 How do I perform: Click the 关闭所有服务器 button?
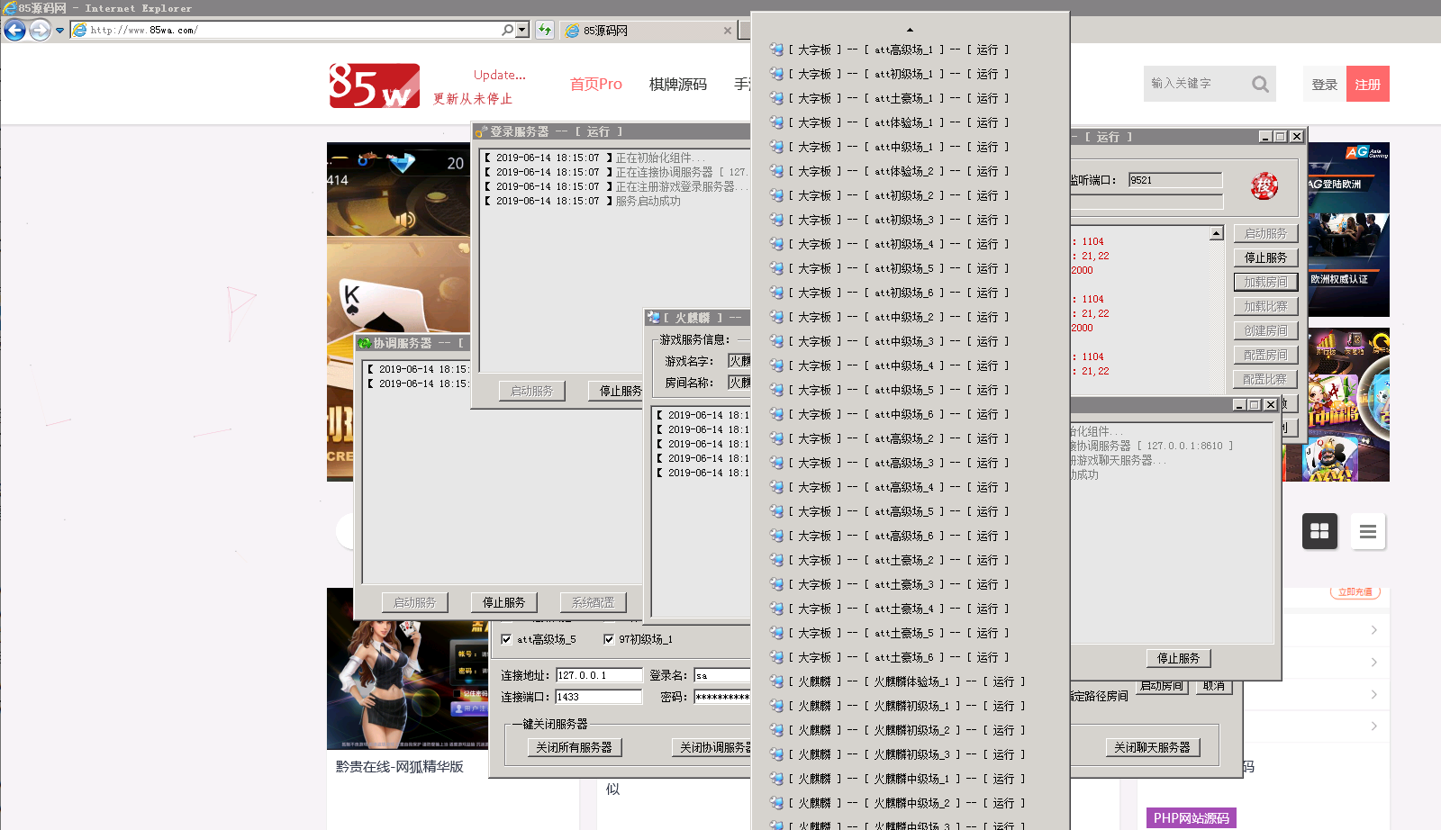pos(574,747)
